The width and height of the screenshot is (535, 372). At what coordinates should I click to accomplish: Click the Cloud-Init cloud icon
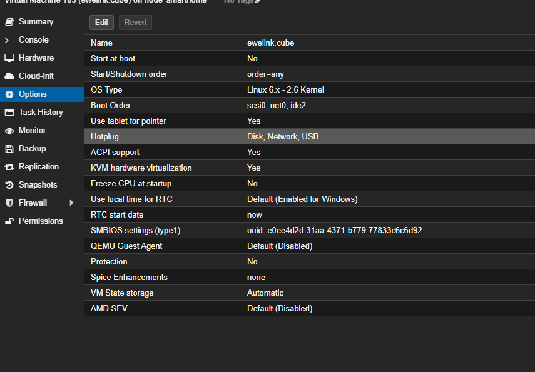9,76
